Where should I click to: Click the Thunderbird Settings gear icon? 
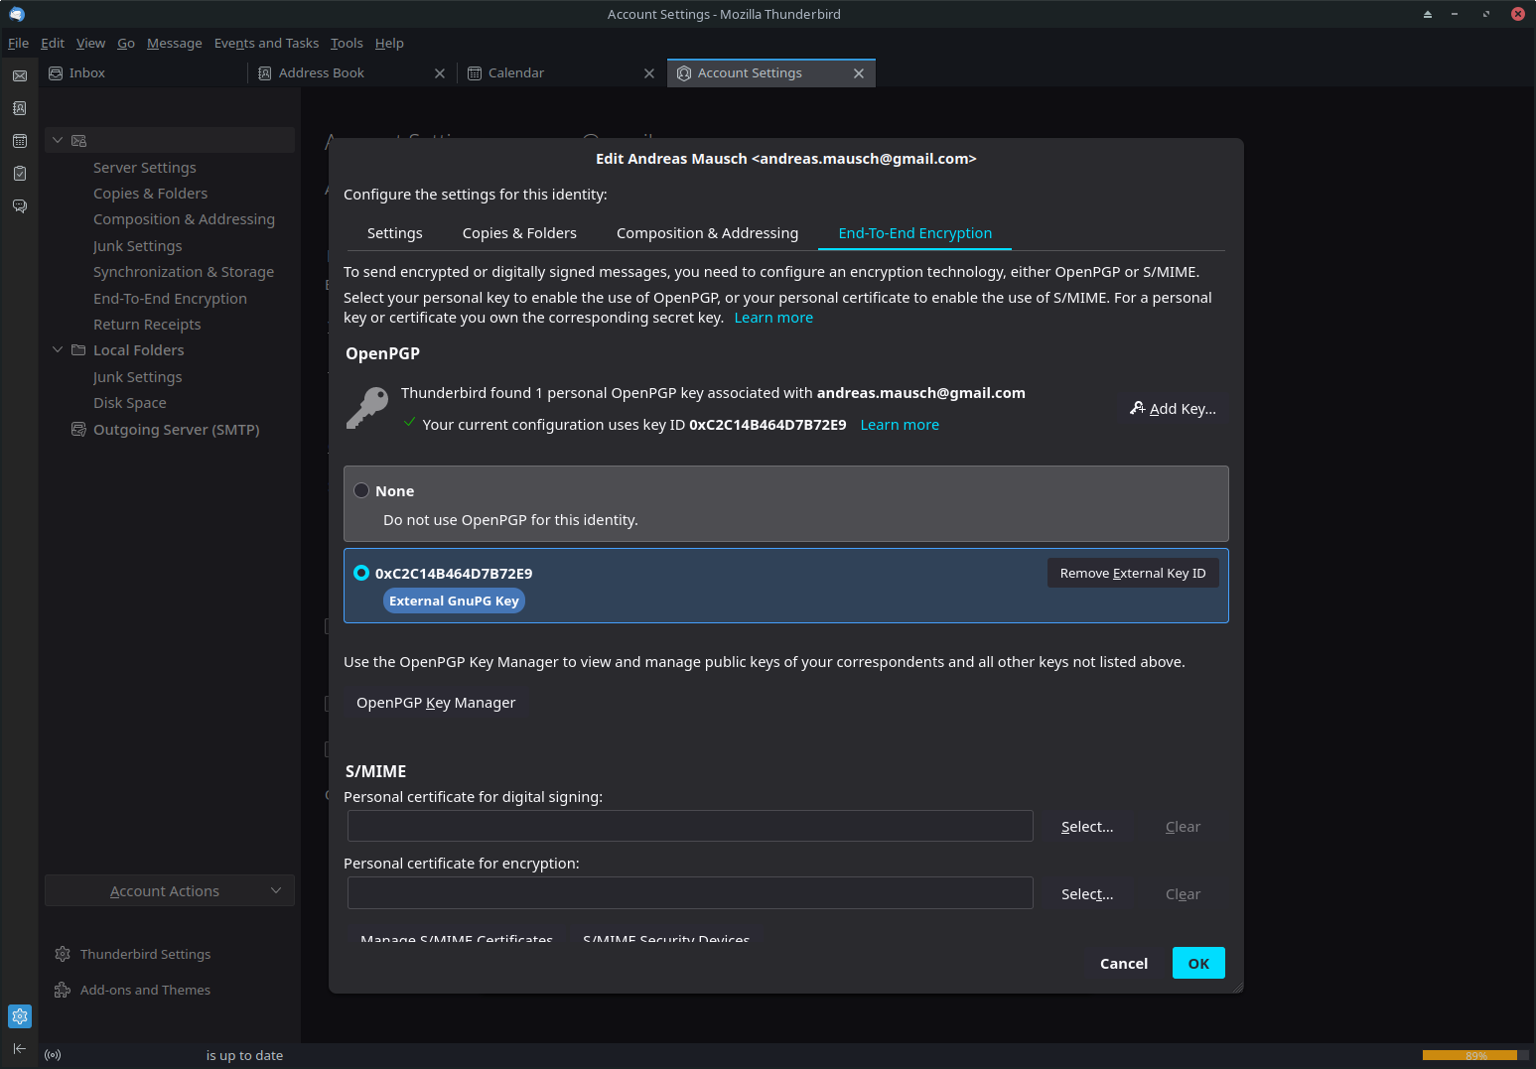[x=63, y=954]
